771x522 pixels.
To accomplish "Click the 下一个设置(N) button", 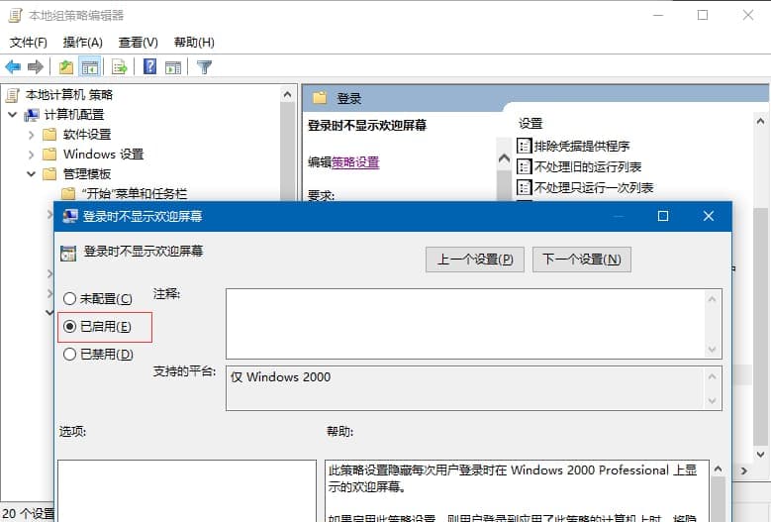I will click(582, 260).
